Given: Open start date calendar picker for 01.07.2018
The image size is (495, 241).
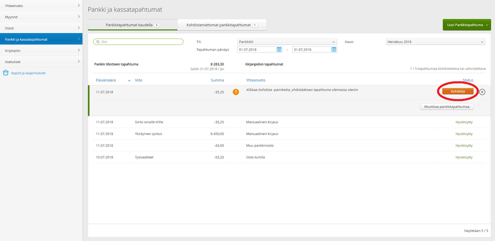Looking at the screenshot, I should (279, 49).
